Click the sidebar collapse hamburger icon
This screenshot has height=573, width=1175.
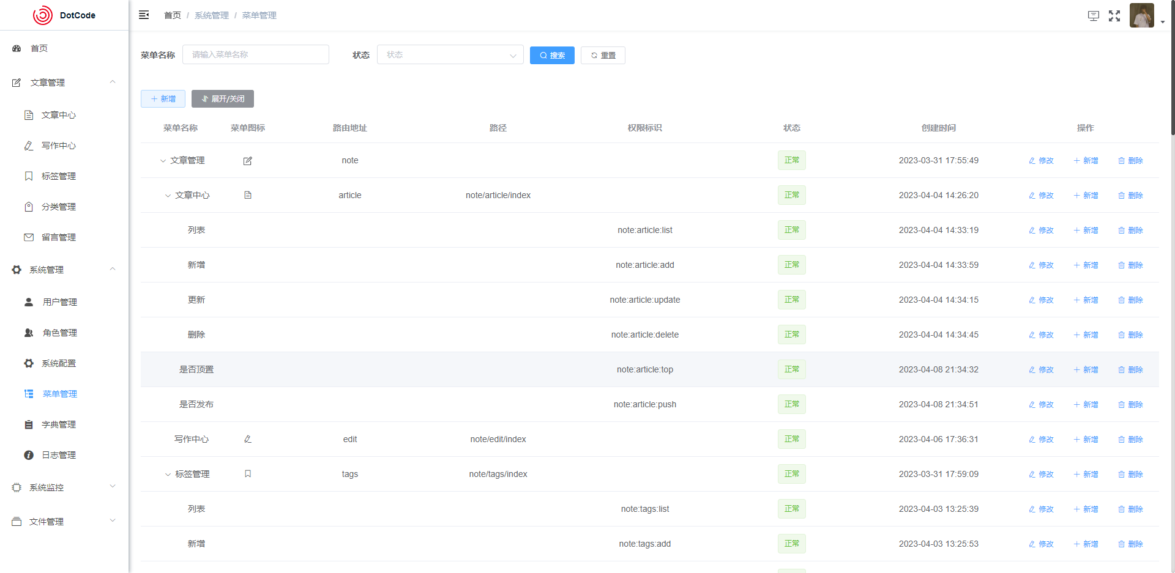point(144,15)
